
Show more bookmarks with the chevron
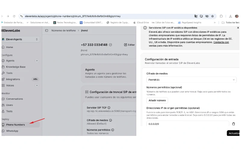pos(214,23)
